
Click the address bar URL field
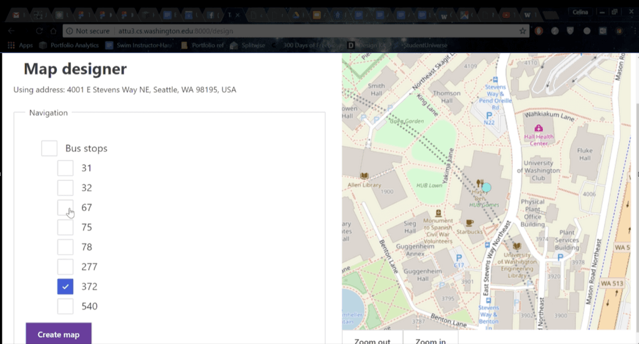296,31
